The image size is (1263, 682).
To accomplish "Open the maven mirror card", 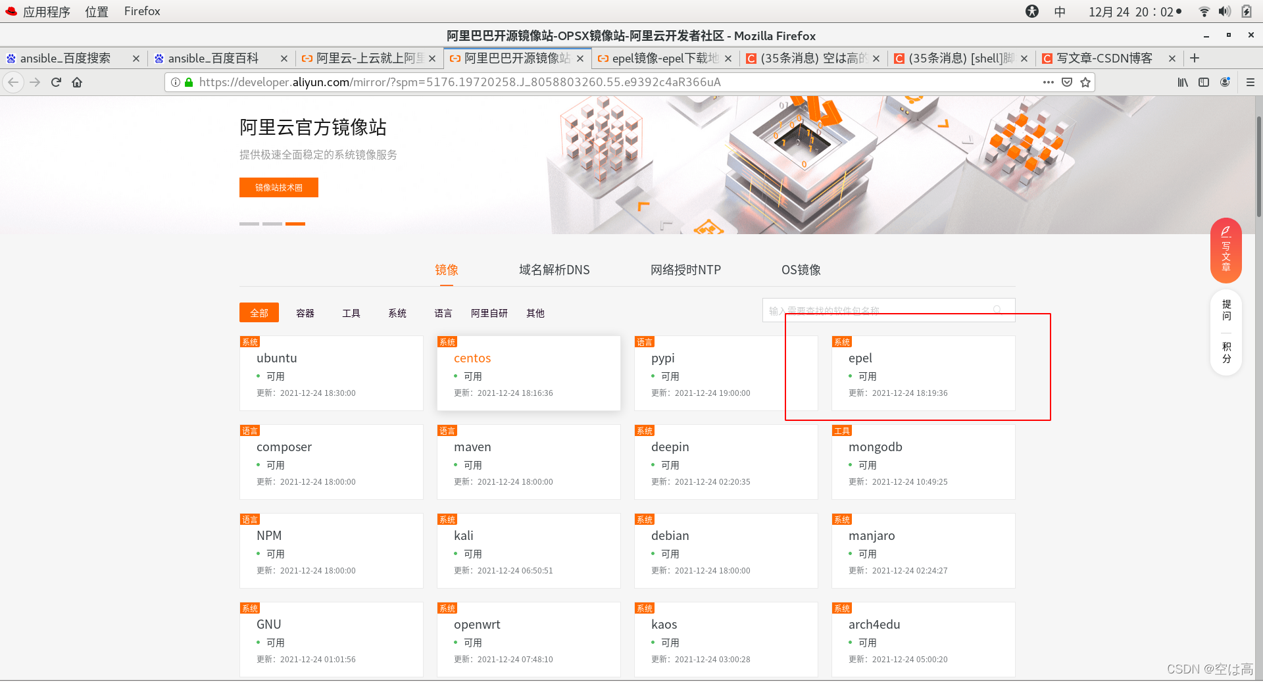I will 529,462.
